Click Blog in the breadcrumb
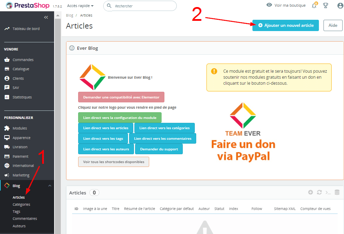The height and width of the screenshot is (234, 344). tap(69, 16)
